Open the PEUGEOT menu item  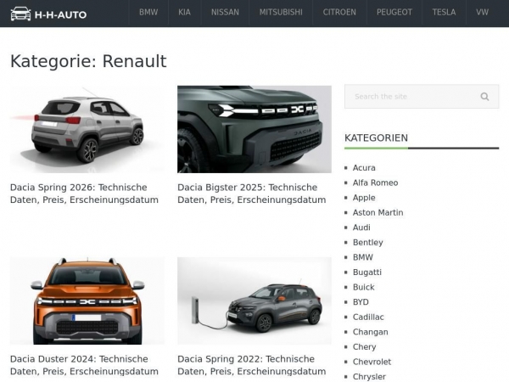[394, 13]
